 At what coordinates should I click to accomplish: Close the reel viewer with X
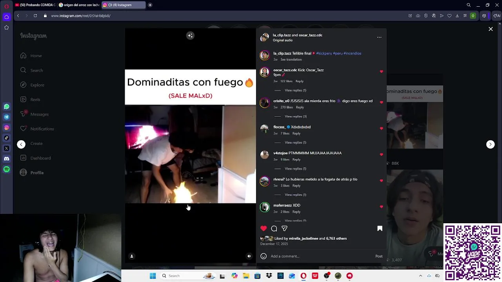pos(491,29)
